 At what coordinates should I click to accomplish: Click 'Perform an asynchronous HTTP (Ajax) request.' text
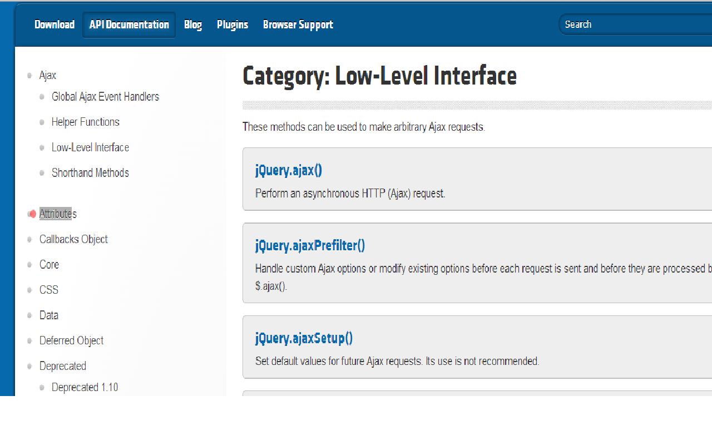coord(350,194)
